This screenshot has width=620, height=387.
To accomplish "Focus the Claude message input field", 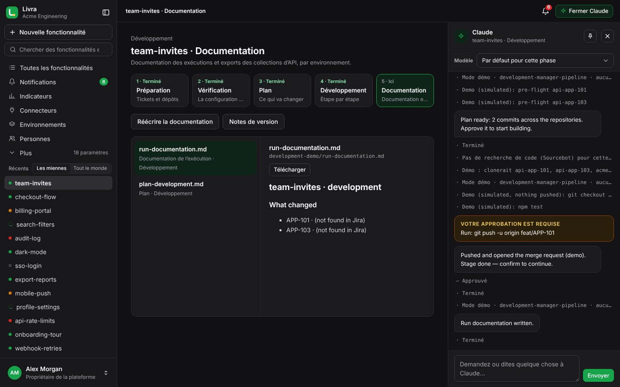I will point(517,369).
